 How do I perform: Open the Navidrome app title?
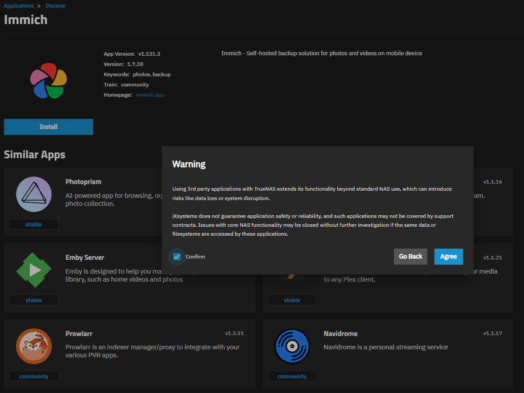[x=340, y=334]
